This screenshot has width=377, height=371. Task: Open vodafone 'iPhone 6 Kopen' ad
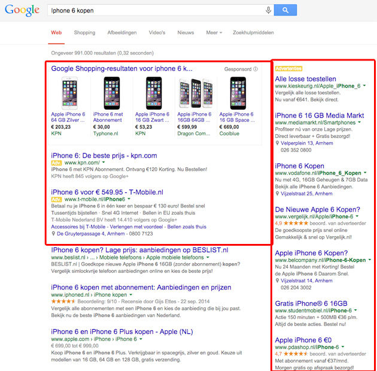[300, 166]
